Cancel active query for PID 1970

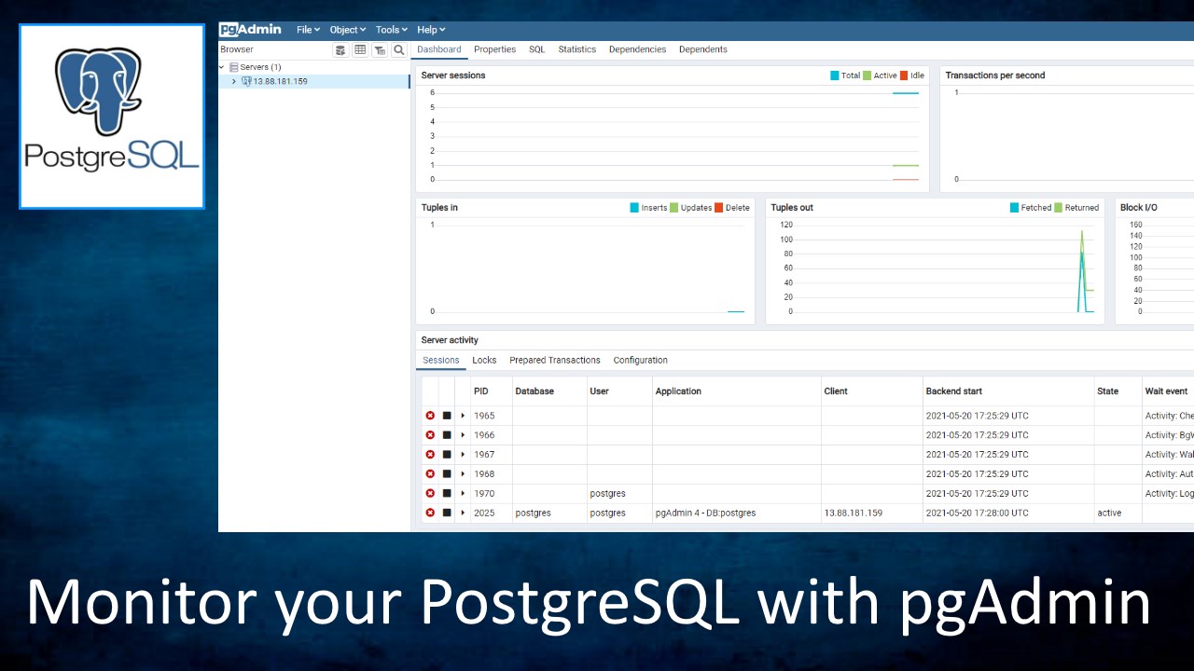point(447,494)
